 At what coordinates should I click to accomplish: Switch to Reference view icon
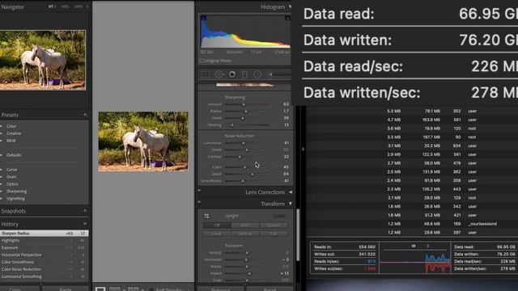[x=115, y=289]
